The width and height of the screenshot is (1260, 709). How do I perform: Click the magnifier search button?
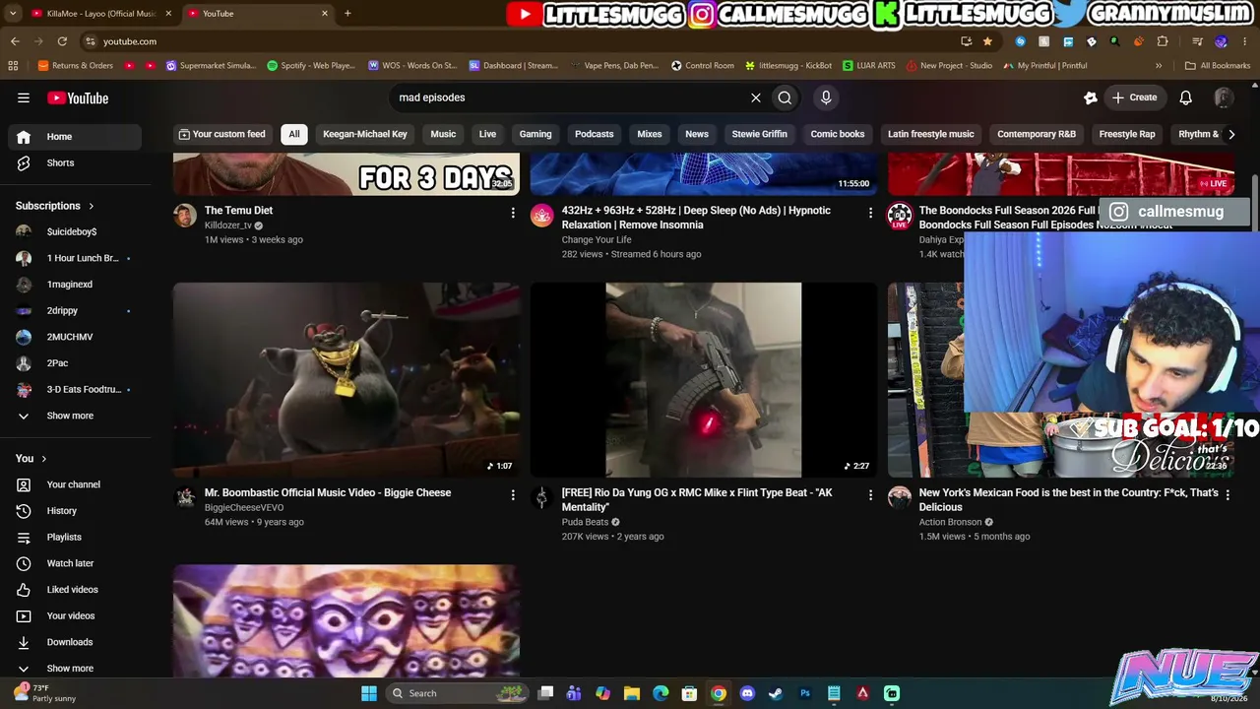[785, 97]
